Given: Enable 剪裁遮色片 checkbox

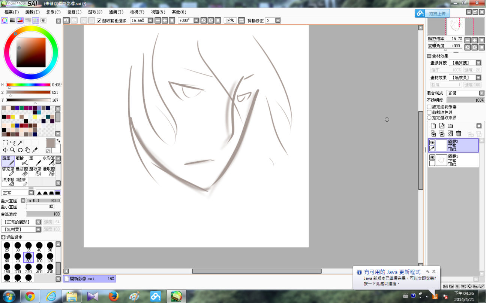Looking at the screenshot, I should pyautogui.click(x=429, y=112).
